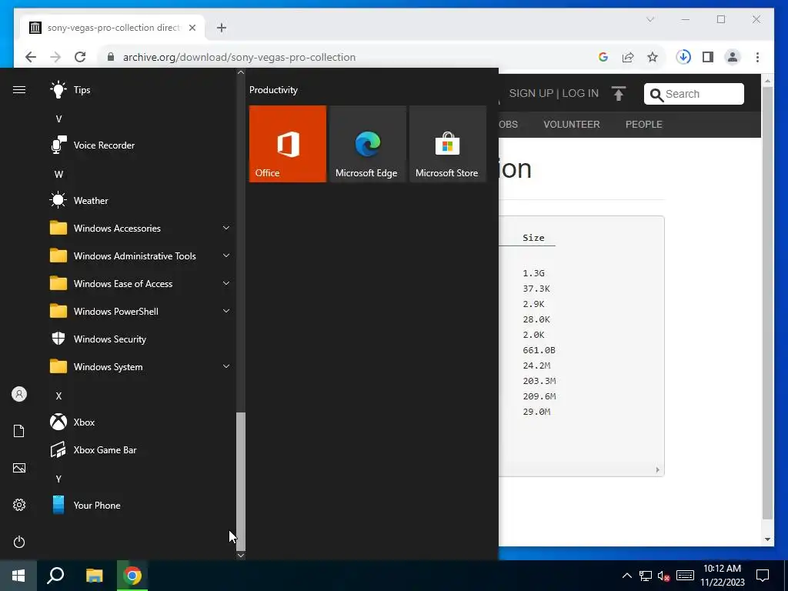Open the touch keyboard tray icon
The image size is (788, 591).
(x=685, y=576)
